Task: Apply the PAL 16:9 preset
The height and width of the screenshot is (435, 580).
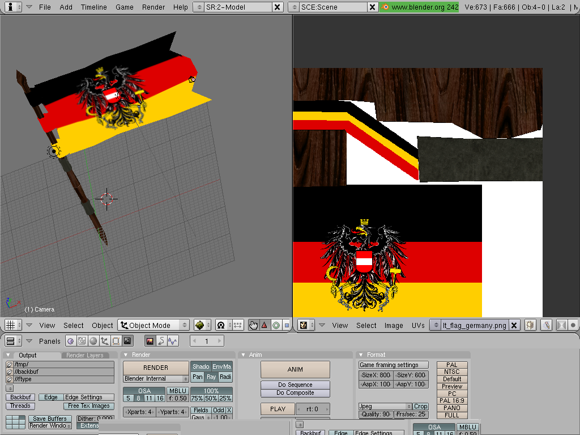Action: tap(452, 400)
